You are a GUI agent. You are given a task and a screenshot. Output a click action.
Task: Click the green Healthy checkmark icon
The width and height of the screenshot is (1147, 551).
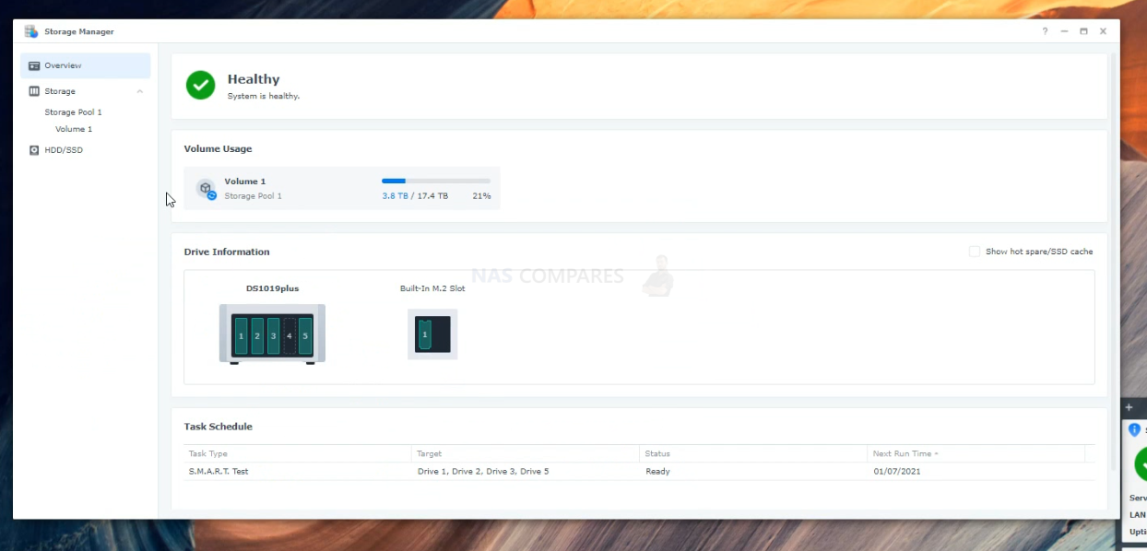[x=200, y=86]
